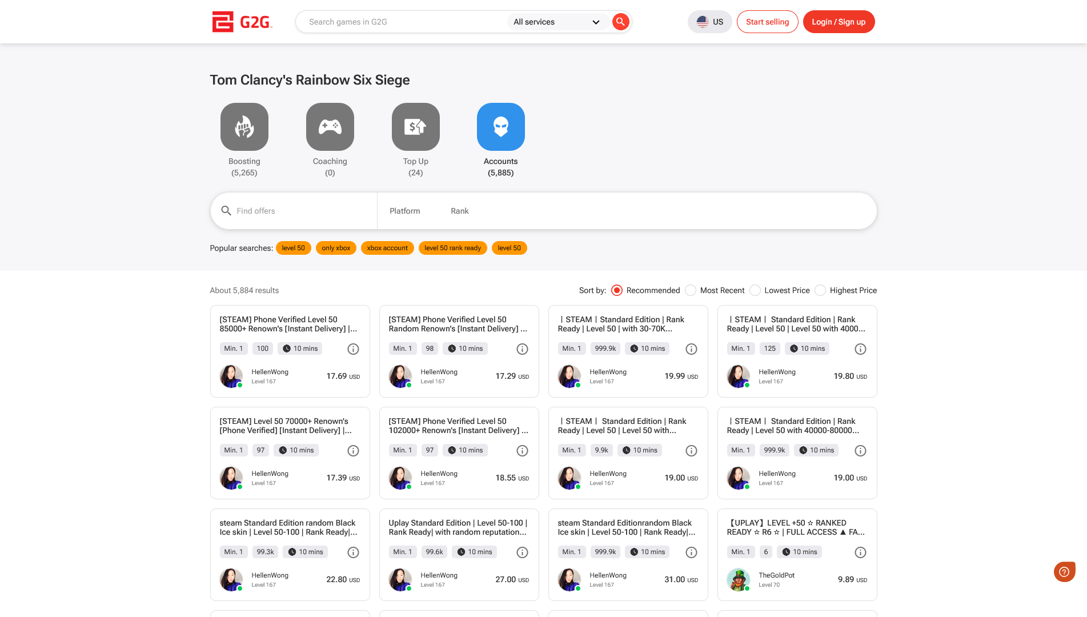Show info for the 27.00 USD offer
Screen dimensions: 1087x617
point(523,552)
